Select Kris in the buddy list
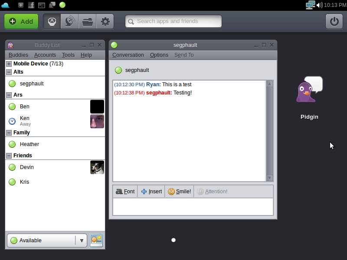 pyautogui.click(x=55, y=182)
